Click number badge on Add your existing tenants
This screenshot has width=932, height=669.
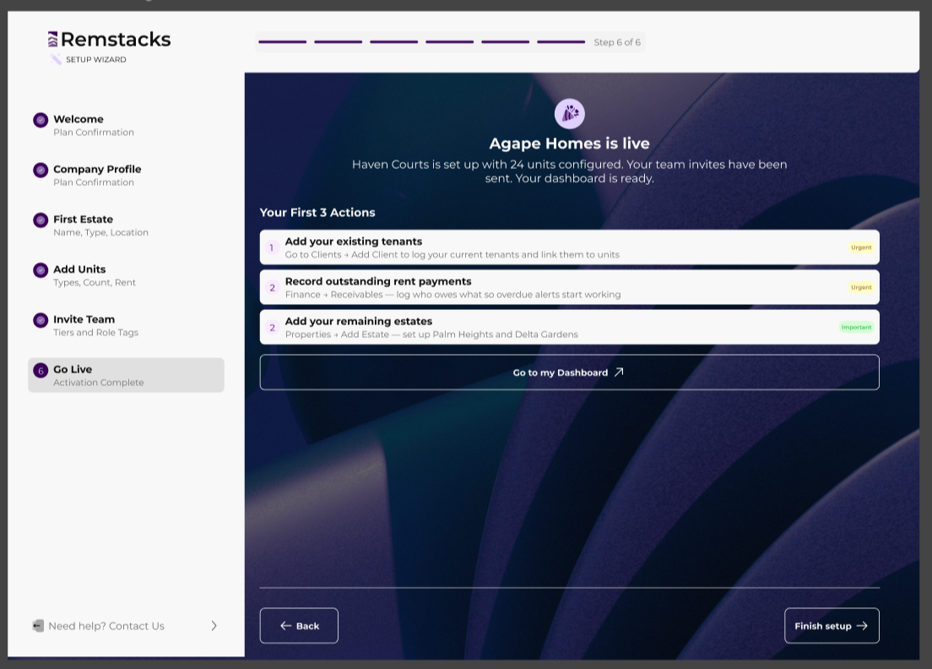(x=272, y=247)
